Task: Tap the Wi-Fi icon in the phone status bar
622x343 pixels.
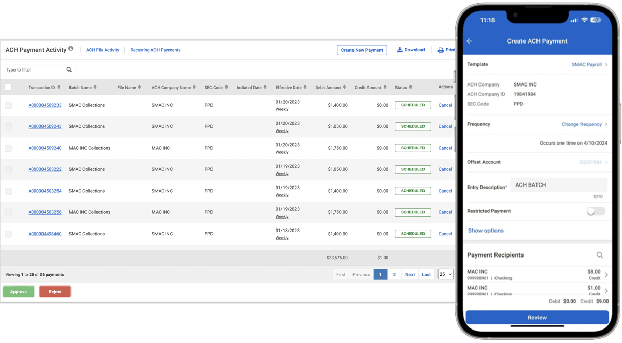Action: (x=585, y=20)
